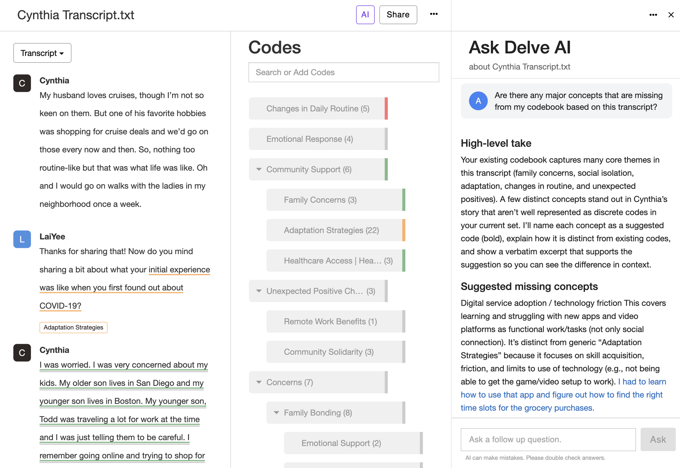Toggle the AI button in header
The width and height of the screenshot is (680, 468).
coord(365,15)
